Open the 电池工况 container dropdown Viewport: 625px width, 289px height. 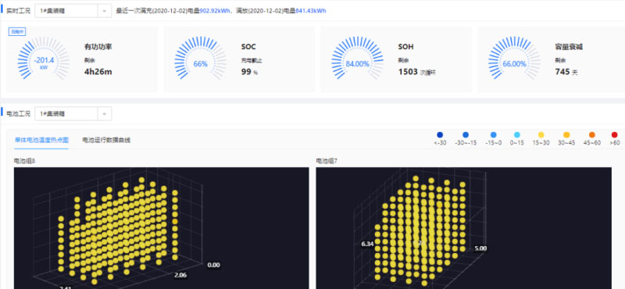click(73, 113)
